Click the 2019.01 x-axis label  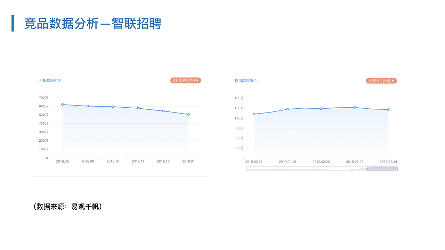pos(188,161)
